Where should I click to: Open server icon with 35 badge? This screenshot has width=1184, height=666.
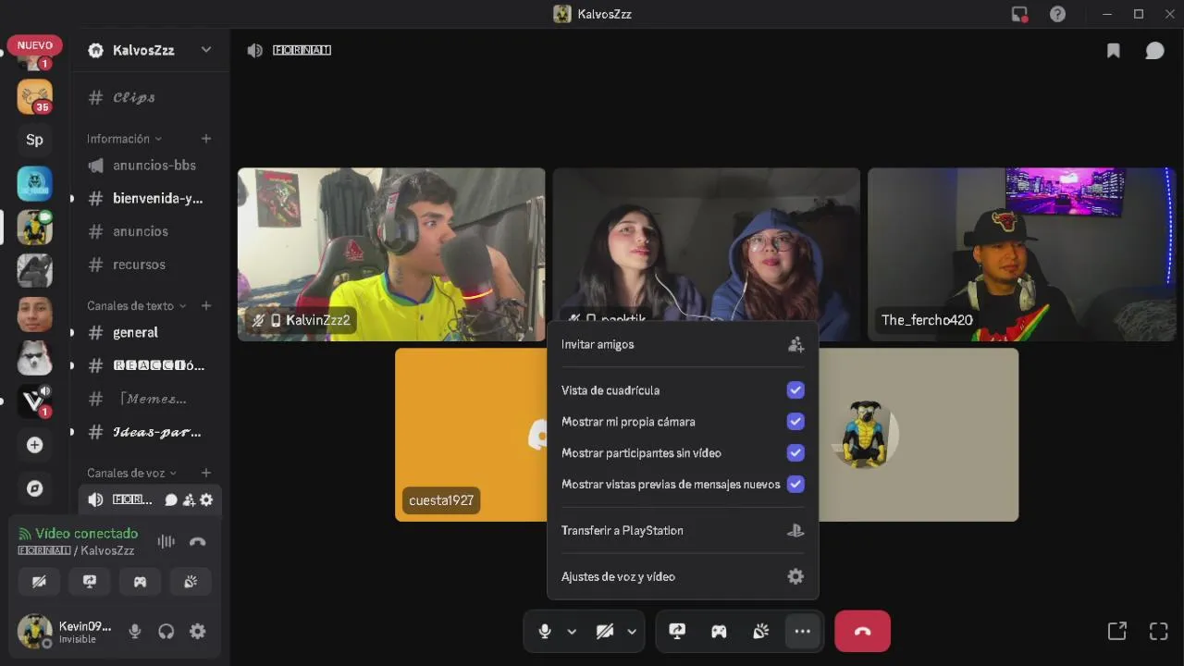pos(34,96)
